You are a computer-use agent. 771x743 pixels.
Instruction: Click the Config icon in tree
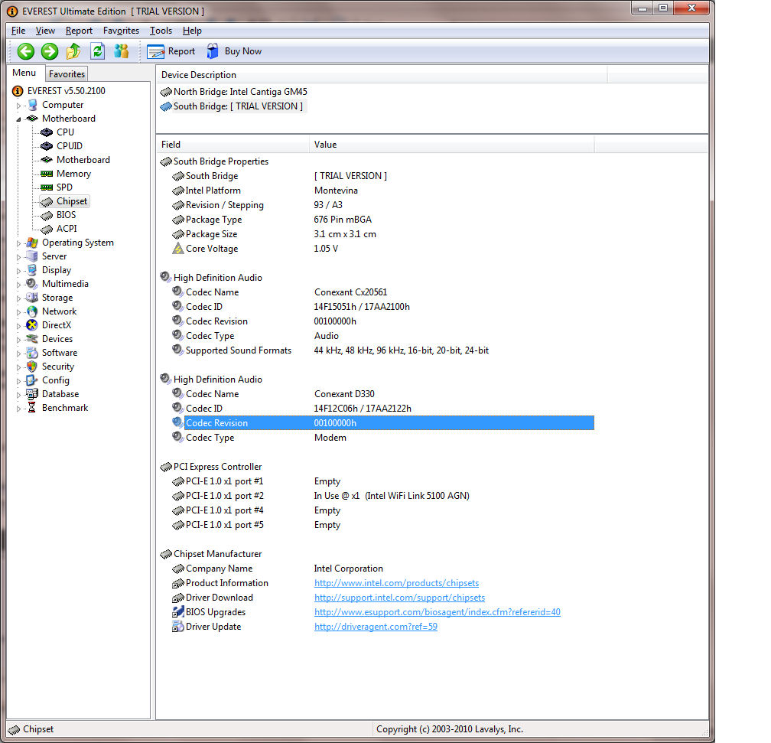32,380
